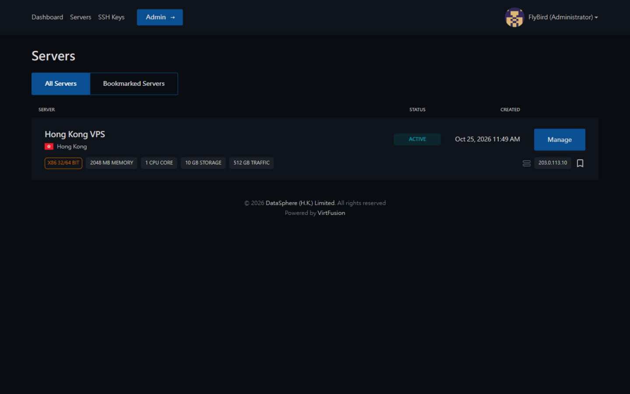Switch to the Bookmarked Servers tab
The height and width of the screenshot is (394, 630).
[x=134, y=84]
